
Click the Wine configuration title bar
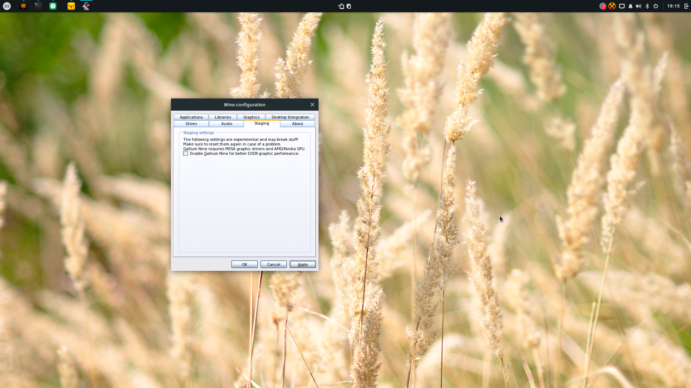click(244, 105)
